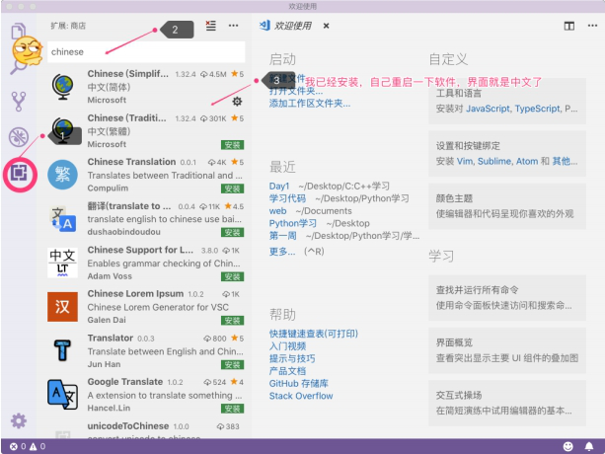The width and height of the screenshot is (605, 454).
Task: Open recent folder Python学习
Action: point(293,223)
